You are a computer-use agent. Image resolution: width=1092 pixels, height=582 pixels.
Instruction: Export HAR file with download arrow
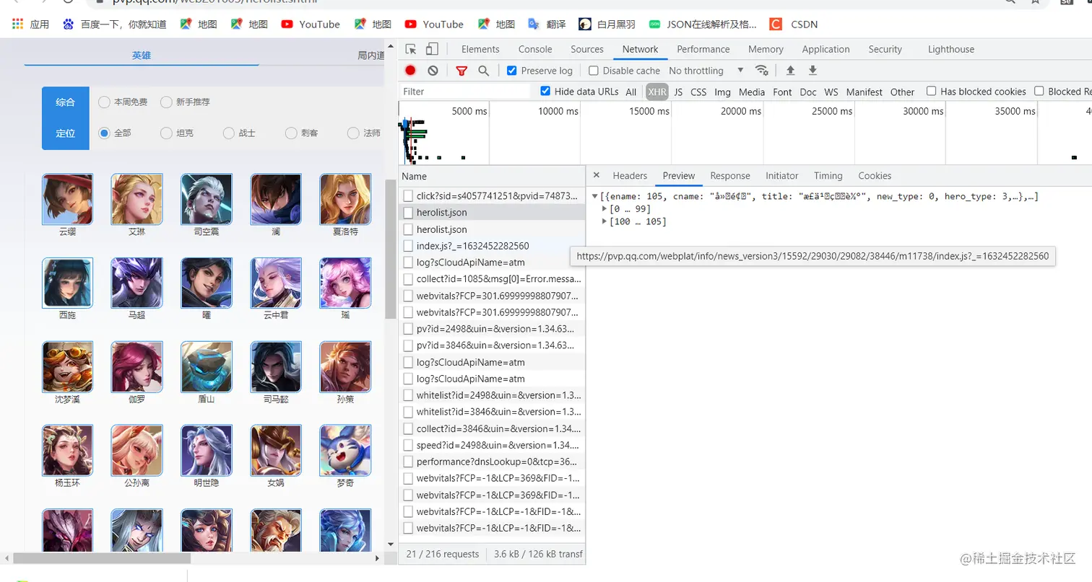tap(812, 70)
